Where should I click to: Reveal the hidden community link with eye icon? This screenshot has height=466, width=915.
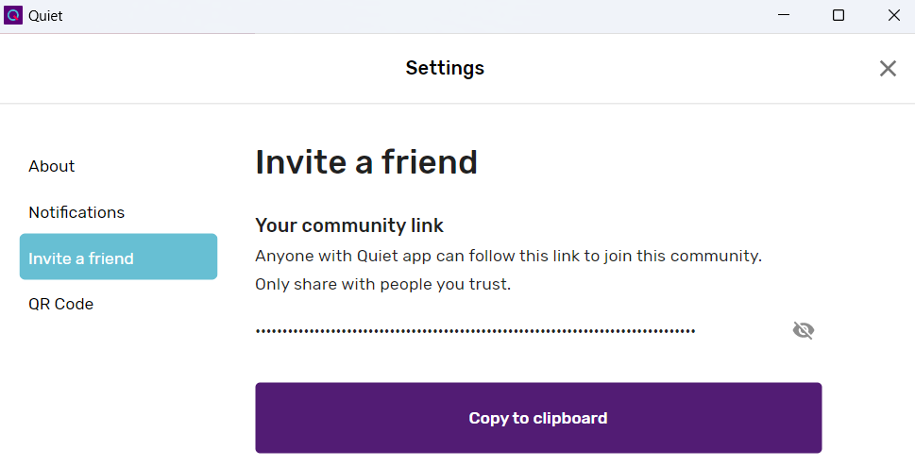click(803, 330)
